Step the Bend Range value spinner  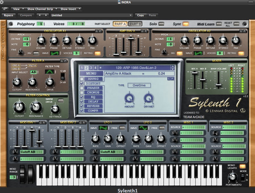point(17,177)
